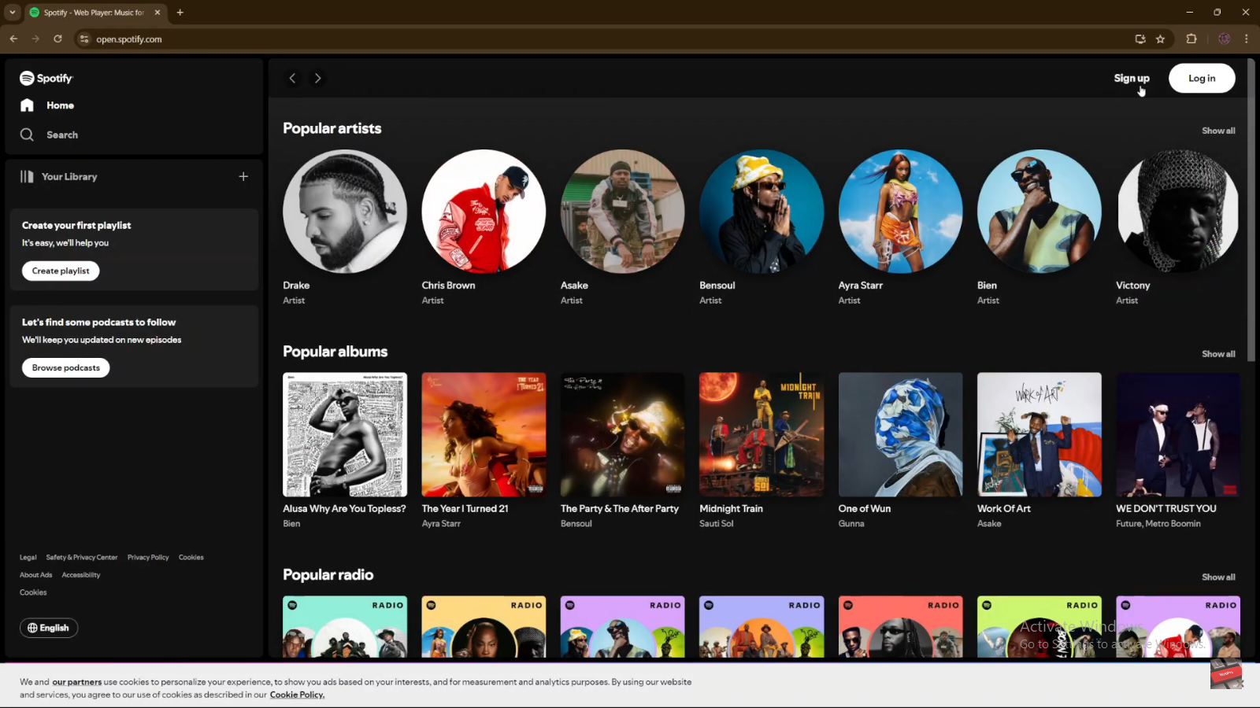Go back with the Spotify back arrow
This screenshot has width=1260, height=708.
(x=292, y=78)
